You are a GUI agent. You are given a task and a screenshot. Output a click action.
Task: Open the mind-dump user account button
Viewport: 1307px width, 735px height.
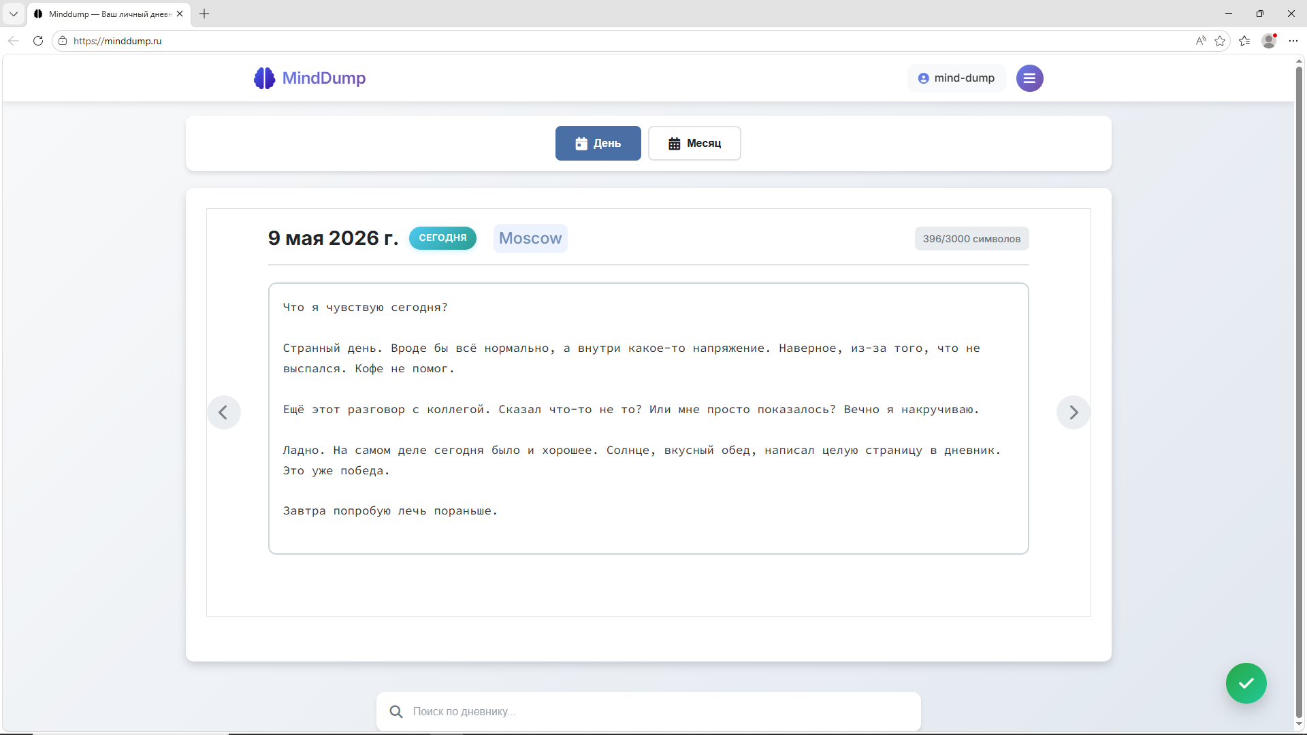tap(956, 78)
